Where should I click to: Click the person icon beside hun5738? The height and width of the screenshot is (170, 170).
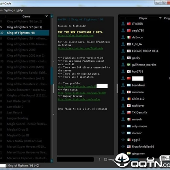click(123, 71)
